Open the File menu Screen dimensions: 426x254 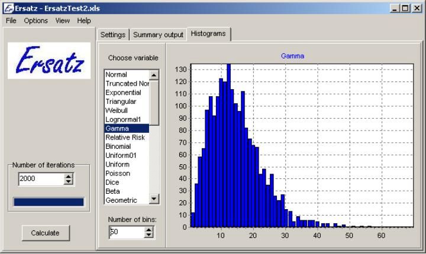point(12,21)
